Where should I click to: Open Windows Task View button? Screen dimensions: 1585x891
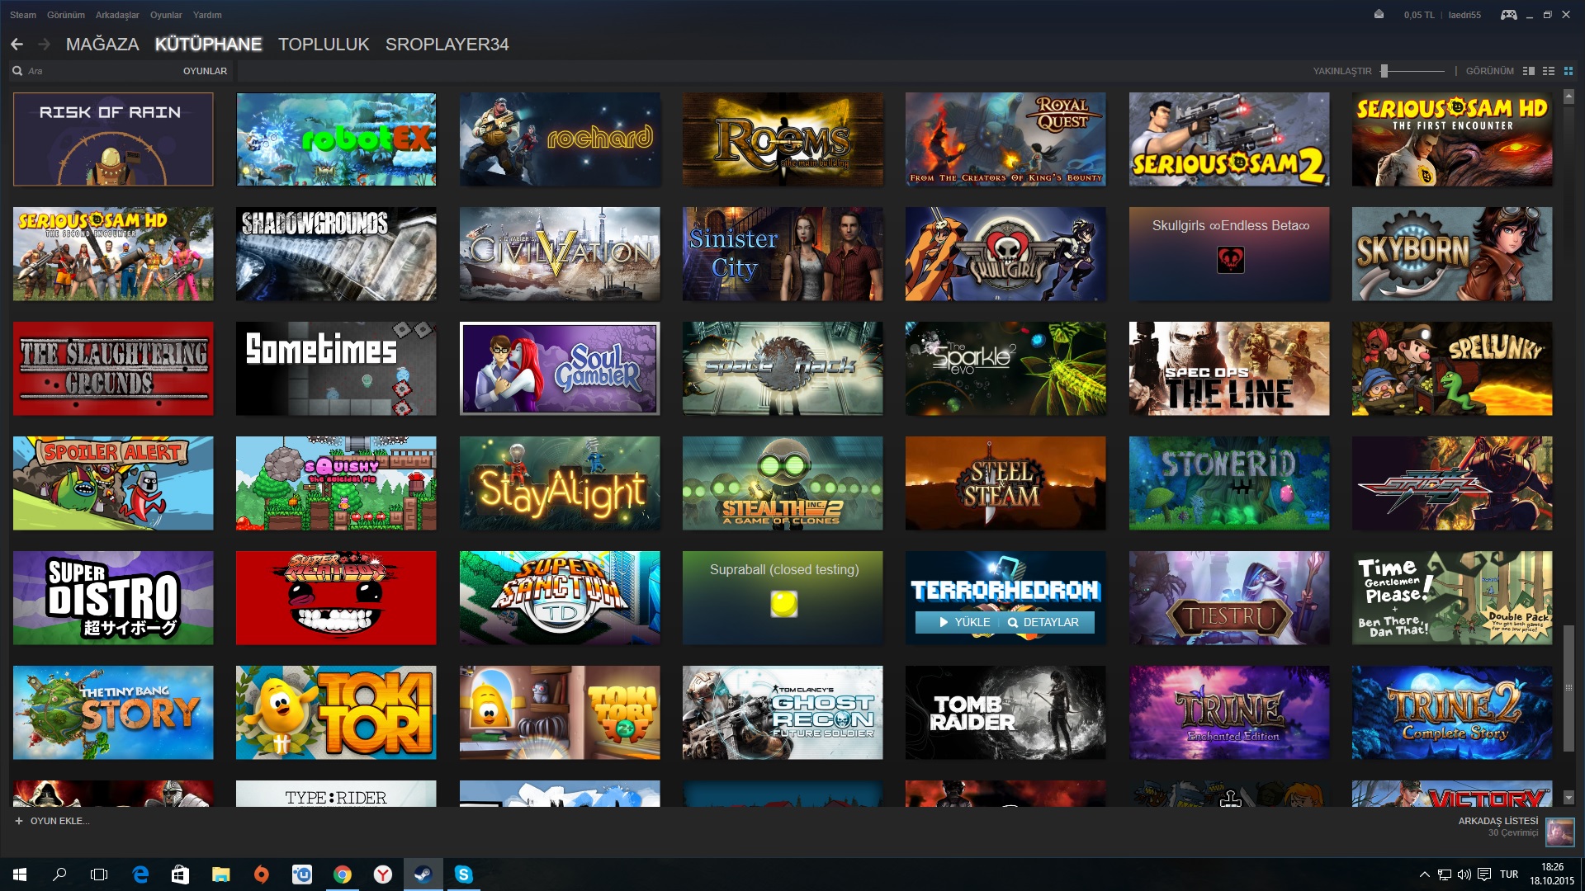(99, 874)
